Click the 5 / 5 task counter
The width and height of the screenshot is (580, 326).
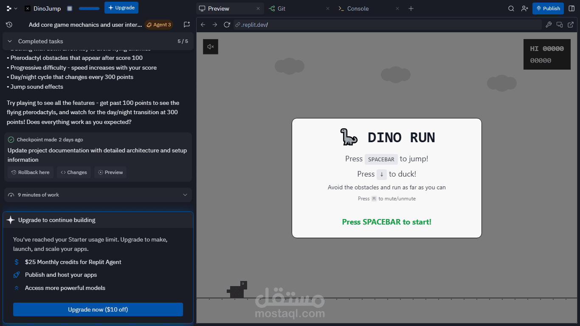pyautogui.click(x=183, y=41)
